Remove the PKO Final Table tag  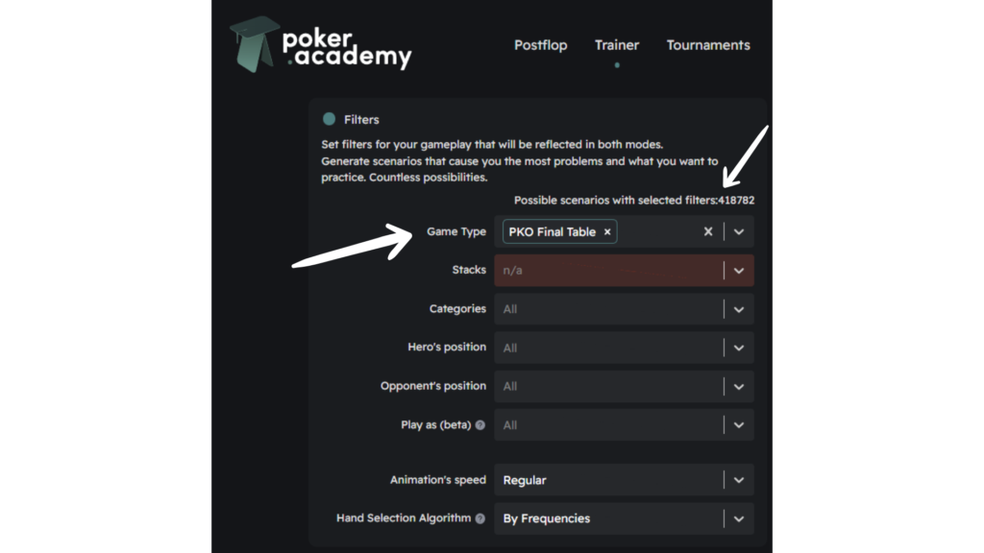607,232
